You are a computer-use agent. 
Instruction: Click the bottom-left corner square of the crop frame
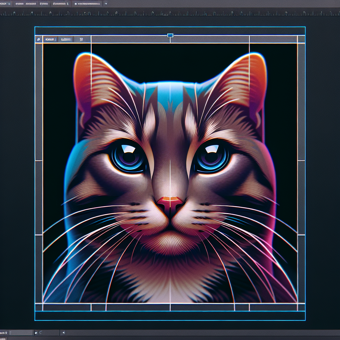39,307
